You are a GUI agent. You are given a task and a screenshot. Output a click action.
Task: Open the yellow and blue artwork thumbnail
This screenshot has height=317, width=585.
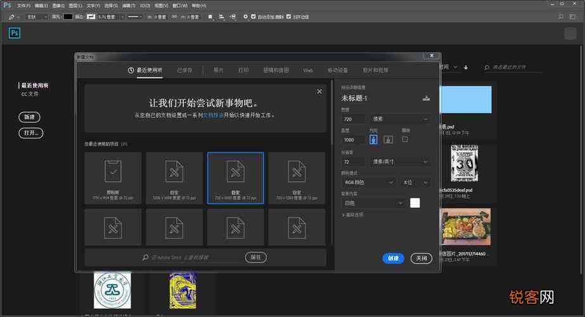pos(183,291)
